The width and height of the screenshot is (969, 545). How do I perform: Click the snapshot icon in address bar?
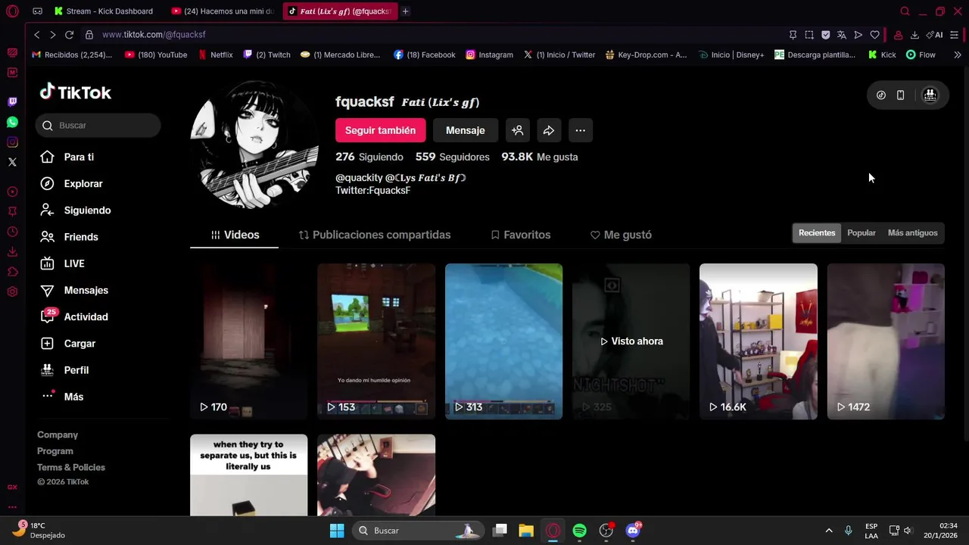[809, 35]
